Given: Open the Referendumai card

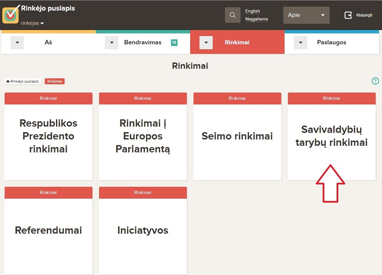Looking at the screenshot, I should click(48, 230).
